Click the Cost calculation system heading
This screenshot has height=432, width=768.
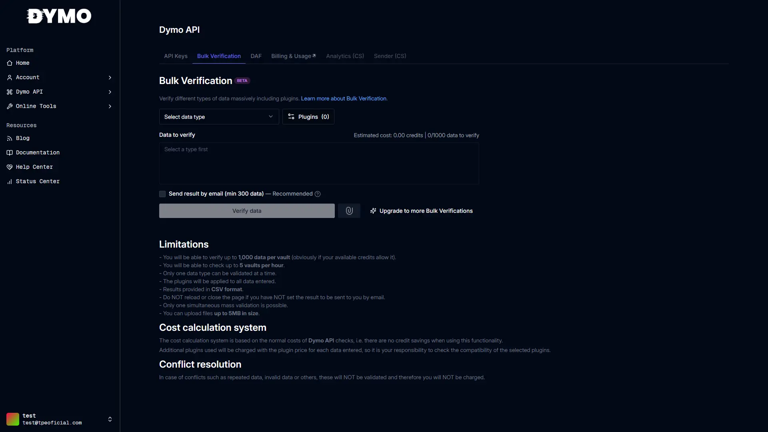pyautogui.click(x=213, y=328)
